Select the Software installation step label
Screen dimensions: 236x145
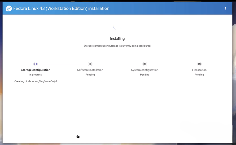pyautogui.click(x=90, y=70)
